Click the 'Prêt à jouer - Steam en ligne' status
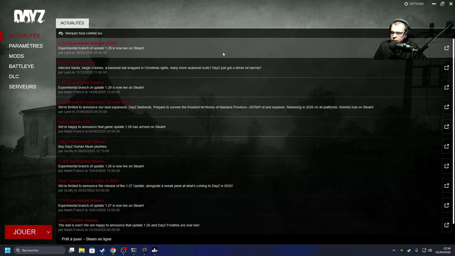This screenshot has width=455, height=256. pyautogui.click(x=86, y=239)
